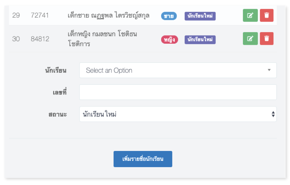Click the นักเรียนใหม่ badge on row 30
290x185 pixels.
click(200, 40)
